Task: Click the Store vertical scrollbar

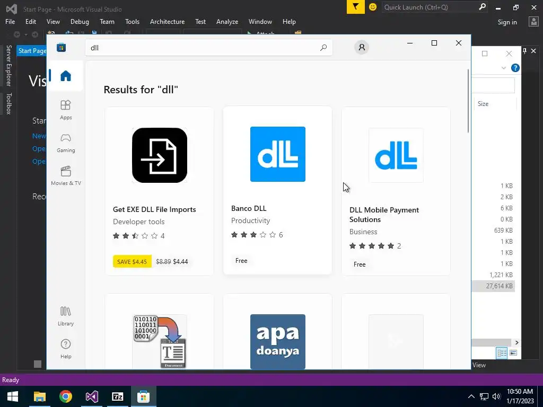Action: click(468, 101)
